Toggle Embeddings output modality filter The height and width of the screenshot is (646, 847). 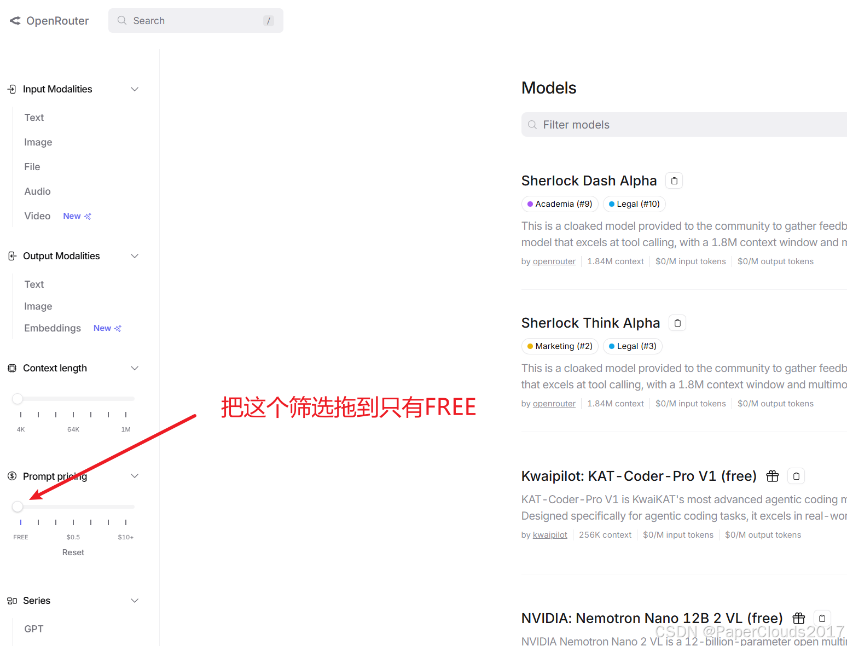(53, 328)
